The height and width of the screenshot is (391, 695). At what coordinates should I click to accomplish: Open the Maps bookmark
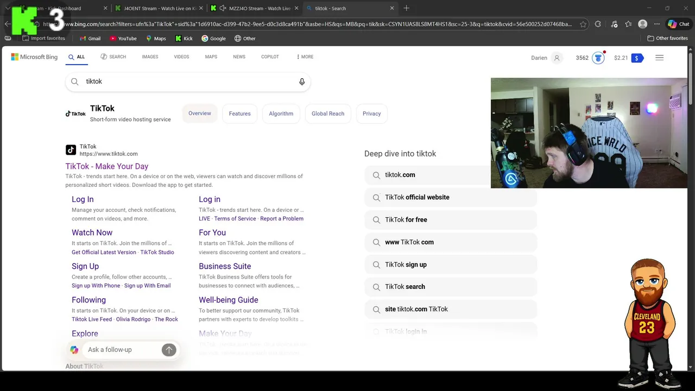pos(156,39)
